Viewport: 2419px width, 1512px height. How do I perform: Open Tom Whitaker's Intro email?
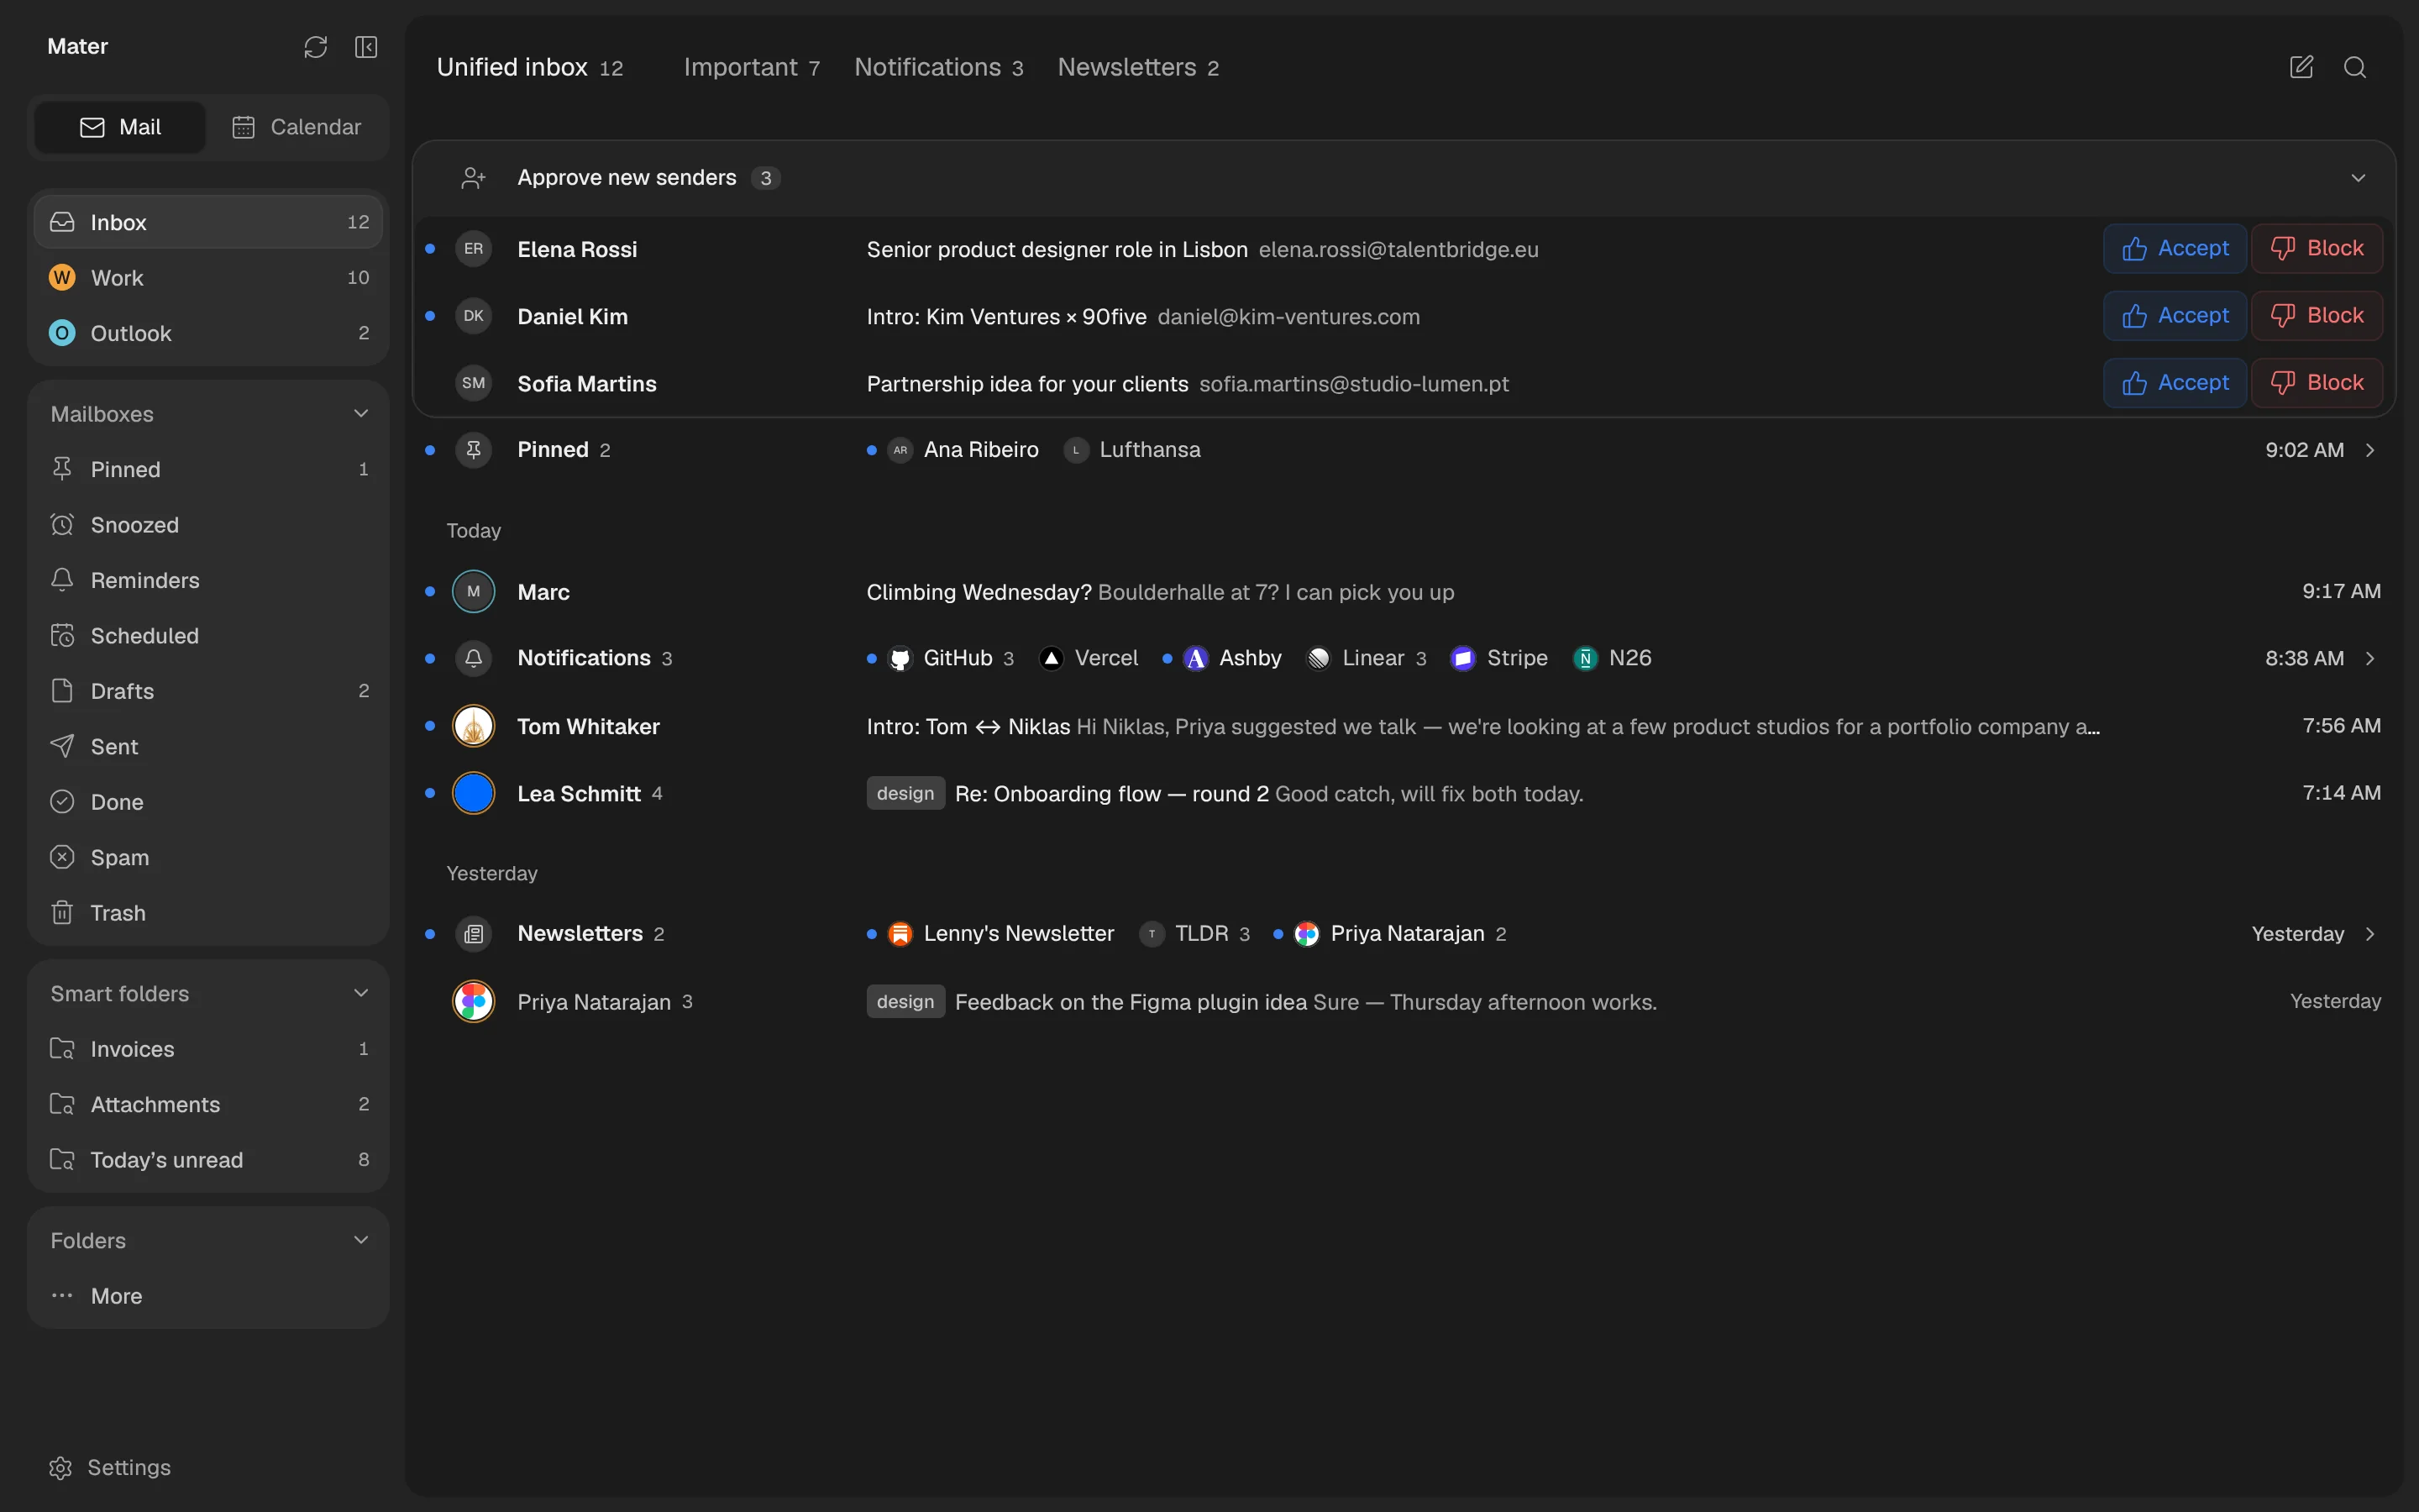click(1404, 726)
